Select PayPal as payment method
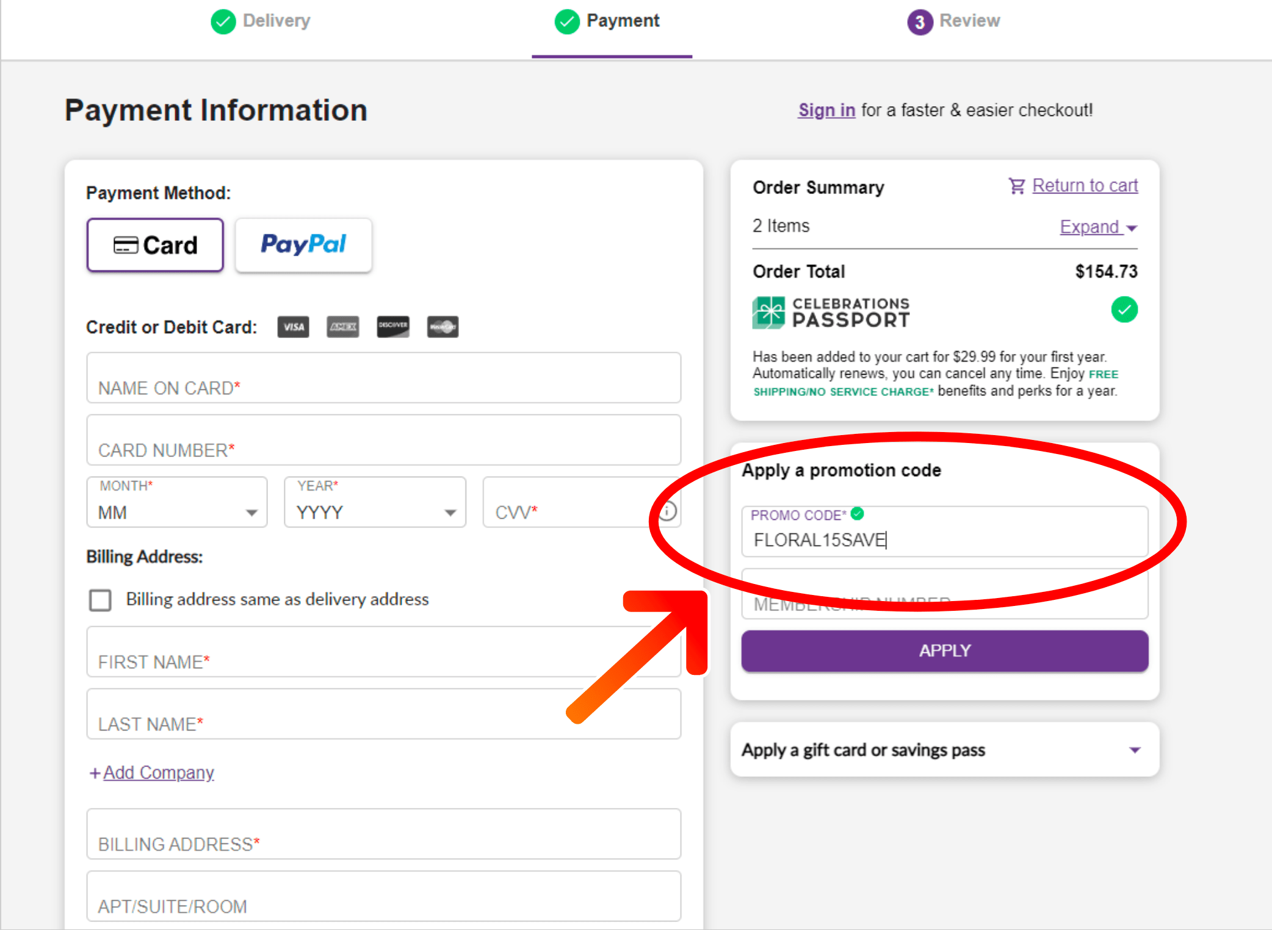Screen dimensions: 1272x930 click(303, 245)
